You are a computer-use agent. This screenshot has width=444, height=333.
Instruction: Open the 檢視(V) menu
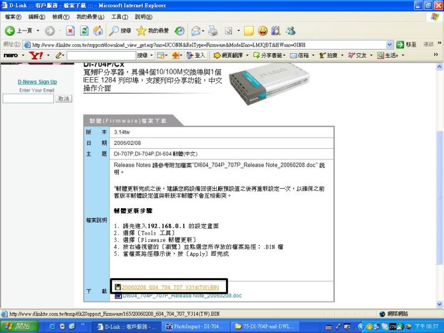click(60, 17)
